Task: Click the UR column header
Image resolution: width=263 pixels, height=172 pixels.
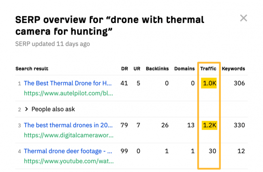Action: [137, 69]
